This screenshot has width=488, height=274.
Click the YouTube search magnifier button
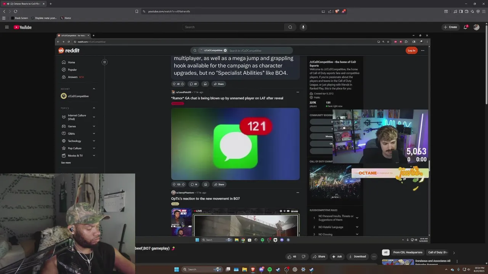(290, 27)
